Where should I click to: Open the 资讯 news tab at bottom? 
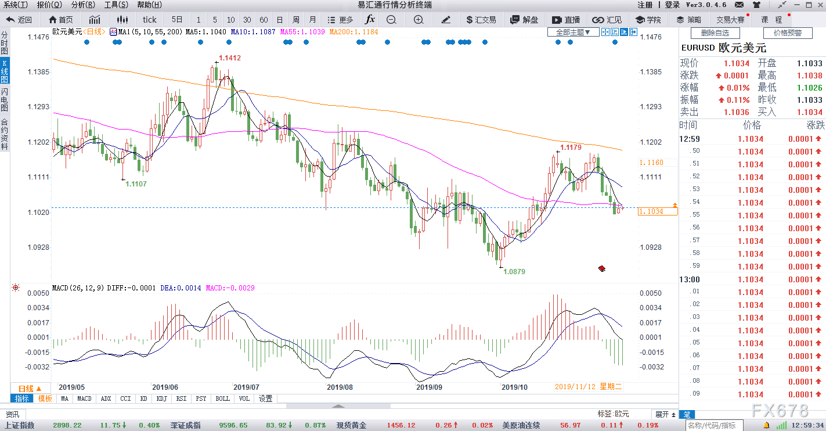pos(12,414)
